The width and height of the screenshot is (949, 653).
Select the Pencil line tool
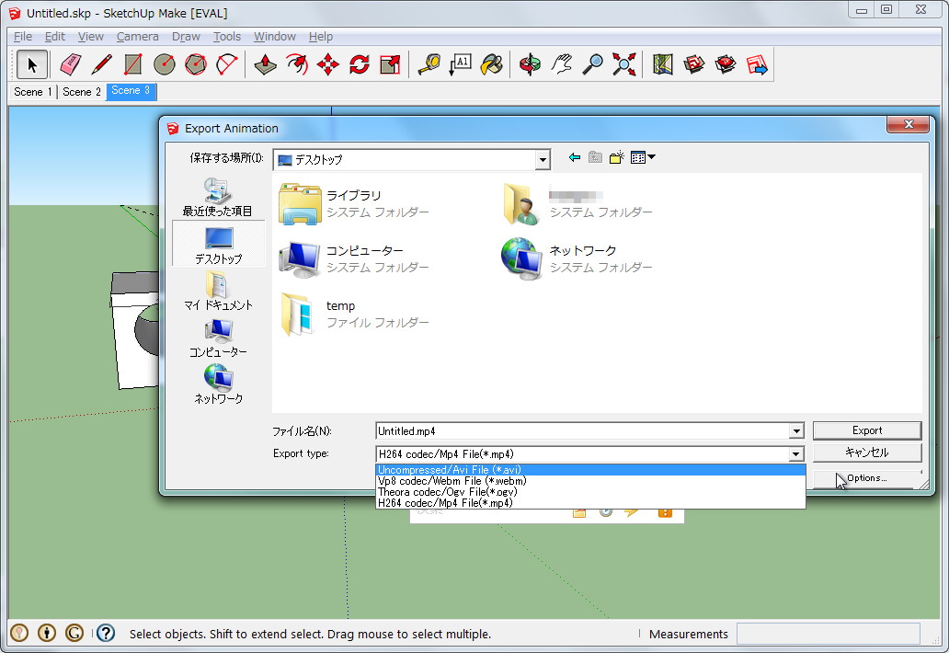[102, 64]
